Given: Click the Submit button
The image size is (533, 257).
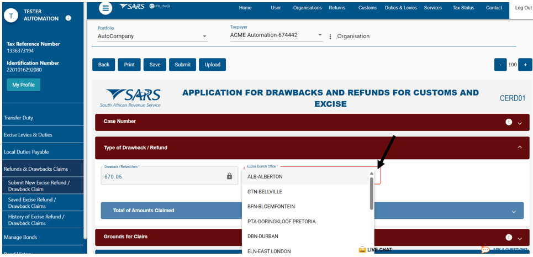Looking at the screenshot, I should point(182,65).
